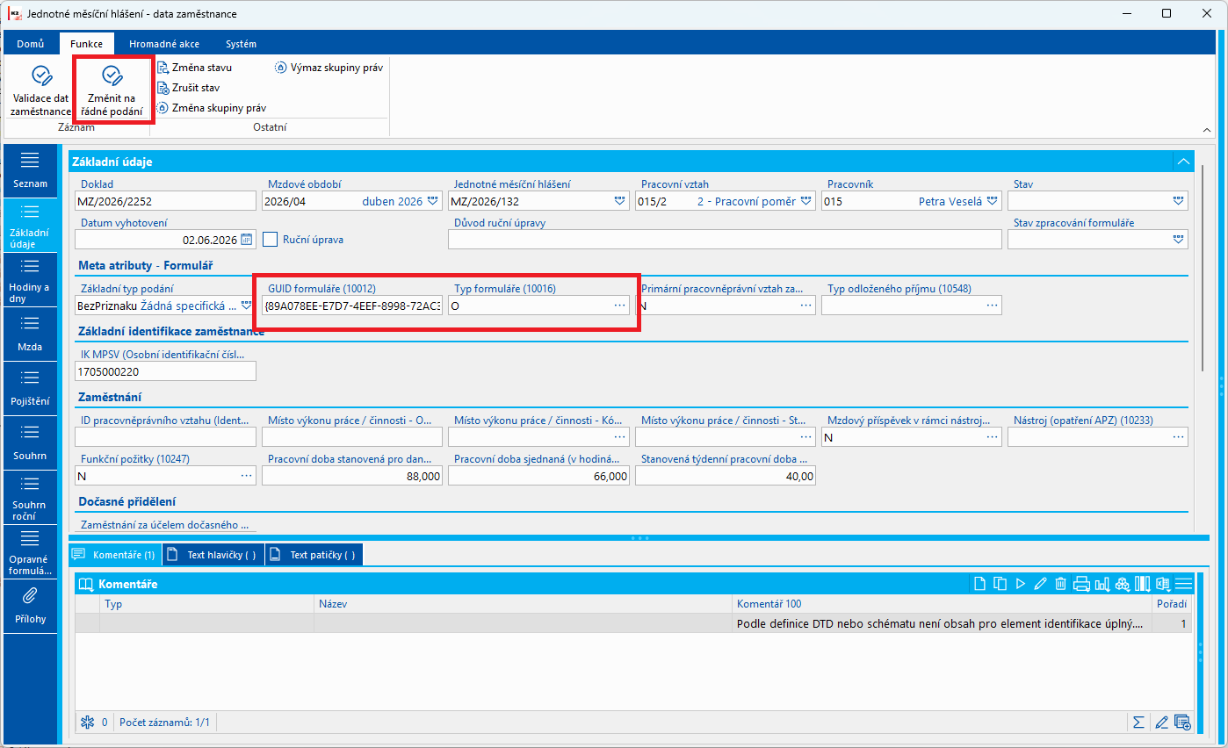Open print options in Komentáře toolbar

tap(1081, 584)
